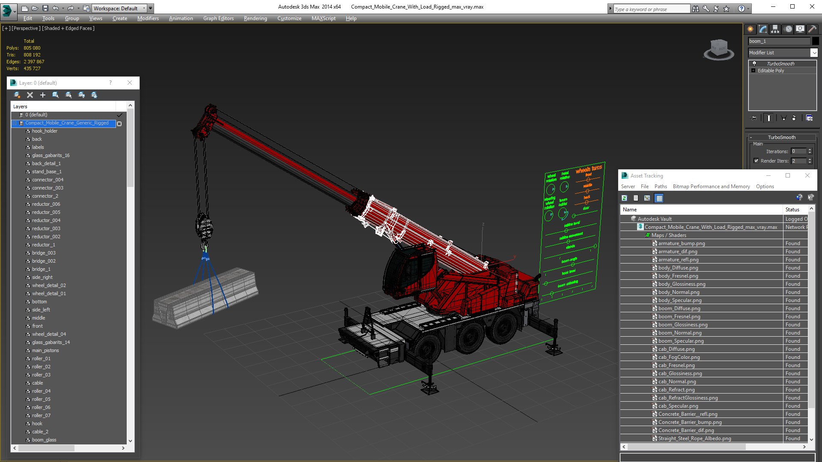
Task: Open the Rendering menu
Action: coord(255,18)
